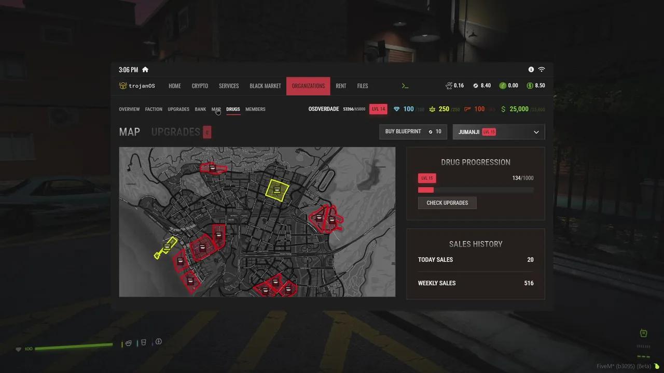
Task: Open the FILES menu
Action: [x=363, y=86]
